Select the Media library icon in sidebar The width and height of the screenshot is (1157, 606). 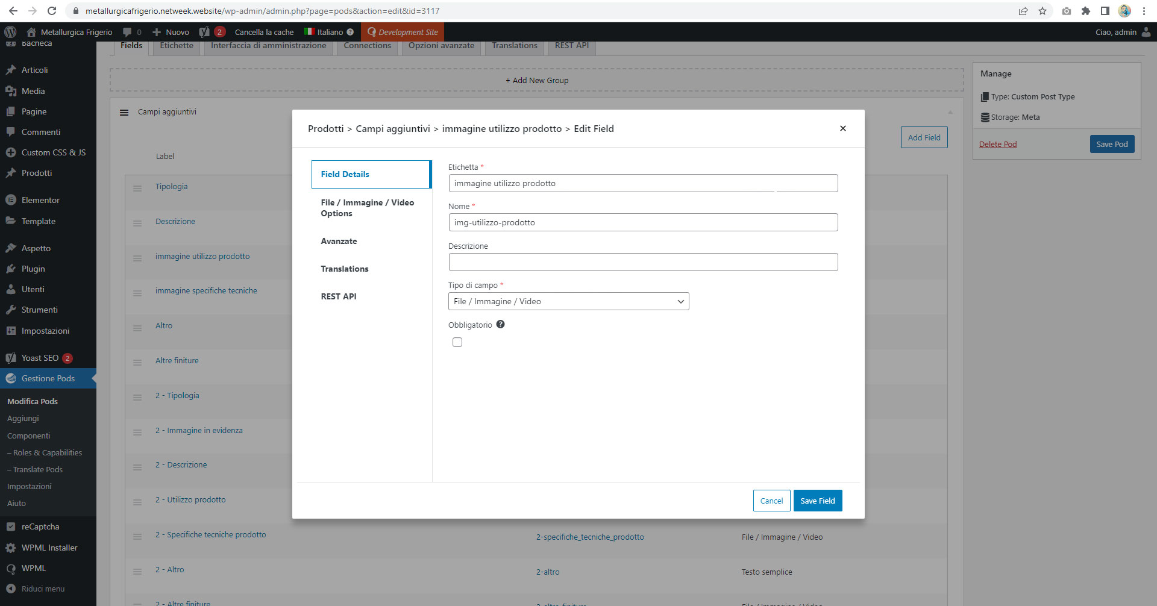[10, 91]
